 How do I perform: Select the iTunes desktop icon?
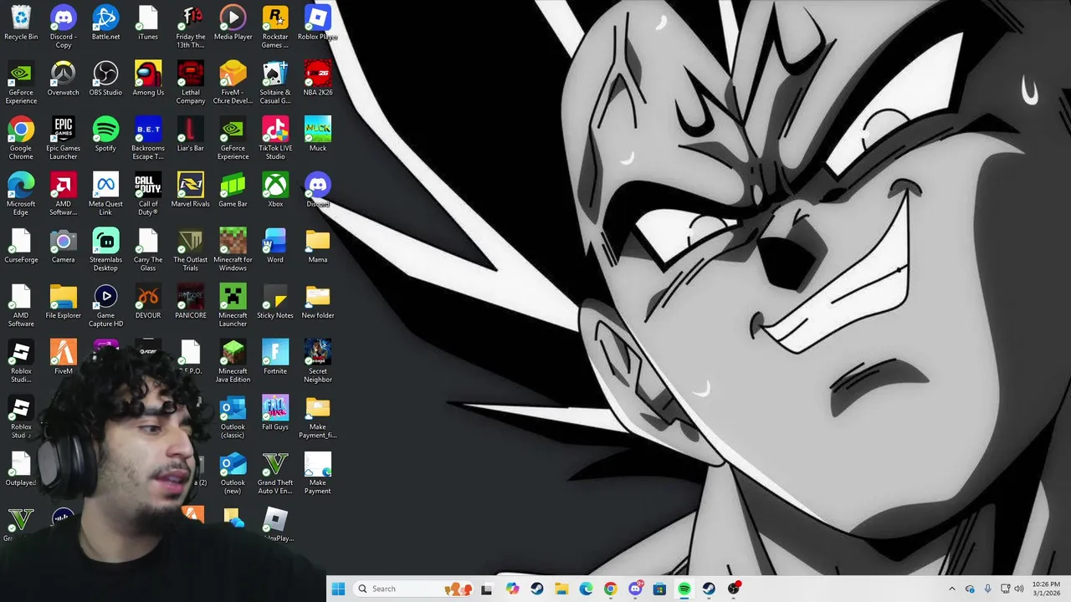(x=148, y=23)
